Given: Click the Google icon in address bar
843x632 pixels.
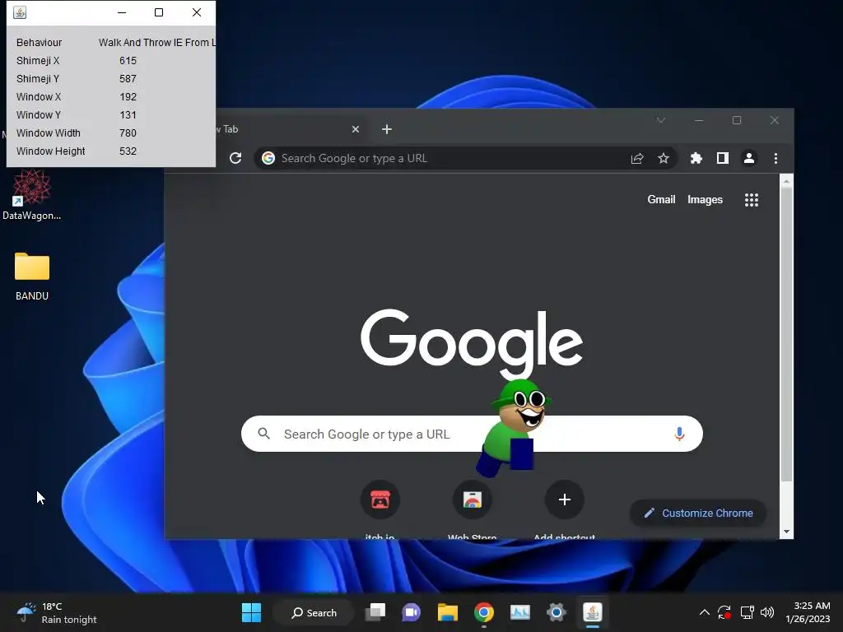Looking at the screenshot, I should [268, 158].
